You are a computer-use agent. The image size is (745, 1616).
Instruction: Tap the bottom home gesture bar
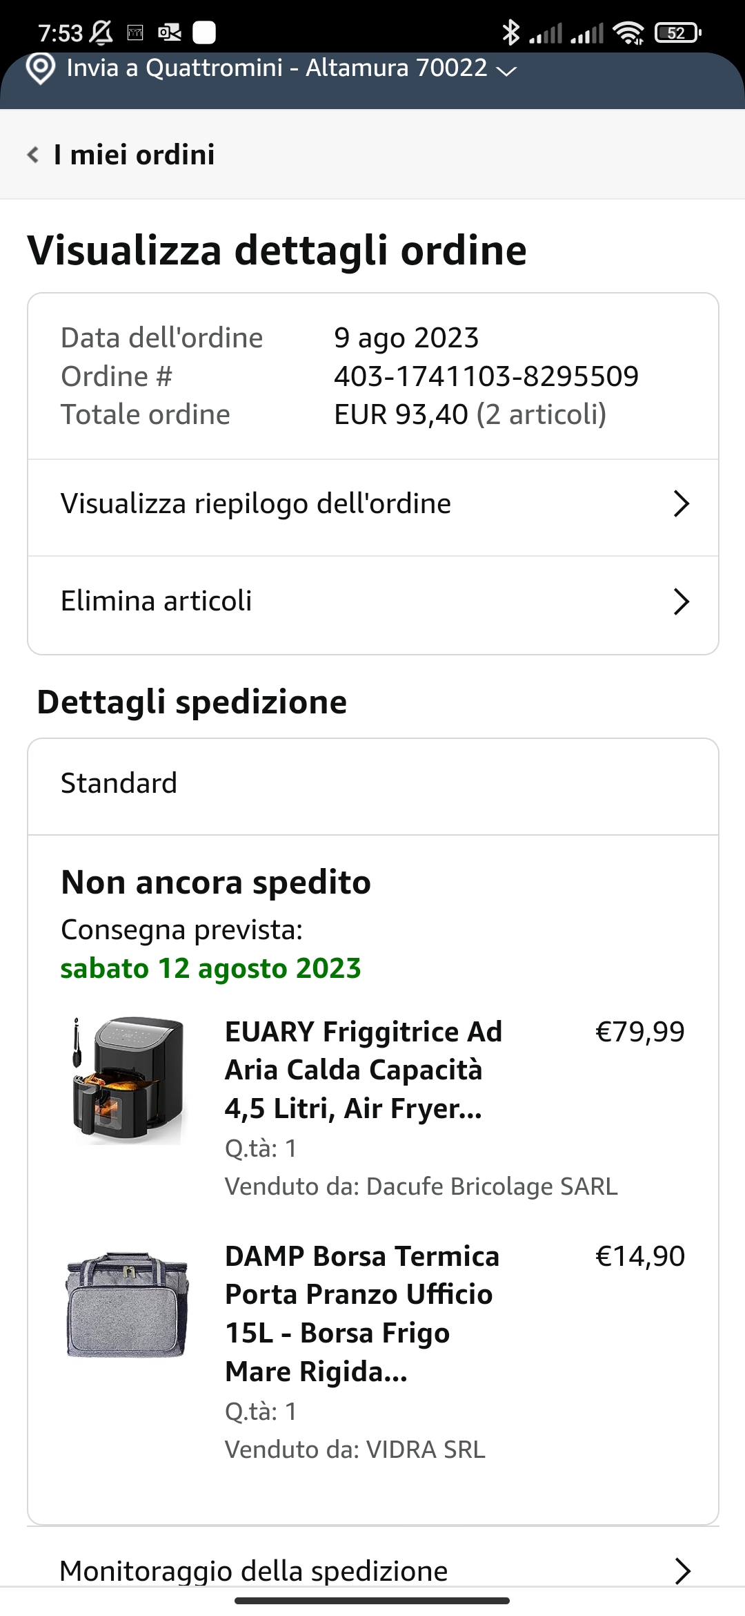click(372, 1600)
